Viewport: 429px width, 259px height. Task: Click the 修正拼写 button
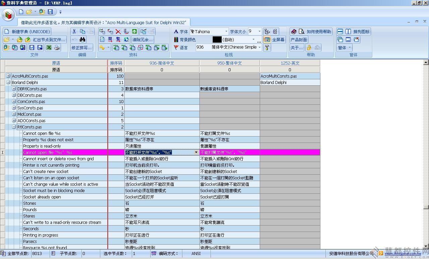tap(81, 48)
